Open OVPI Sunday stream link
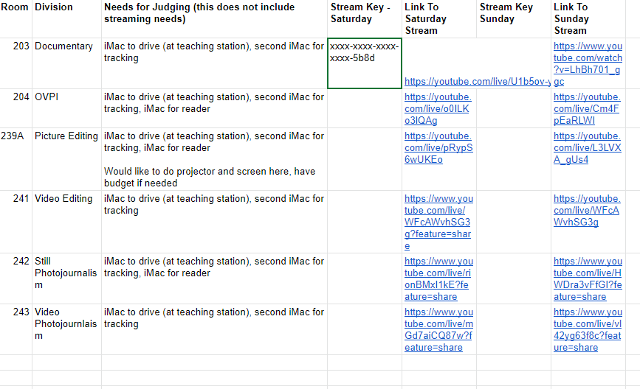The width and height of the screenshot is (640, 389). pyautogui.click(x=587, y=109)
